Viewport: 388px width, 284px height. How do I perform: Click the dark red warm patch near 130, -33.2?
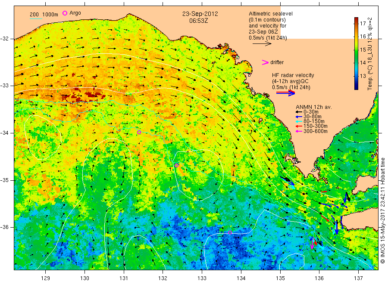point(94,95)
